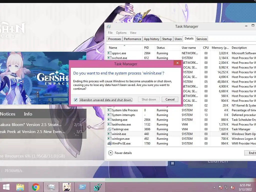Click the Taskmgr.exe icon
This screenshot has height=192, width=256.
click(x=109, y=129)
